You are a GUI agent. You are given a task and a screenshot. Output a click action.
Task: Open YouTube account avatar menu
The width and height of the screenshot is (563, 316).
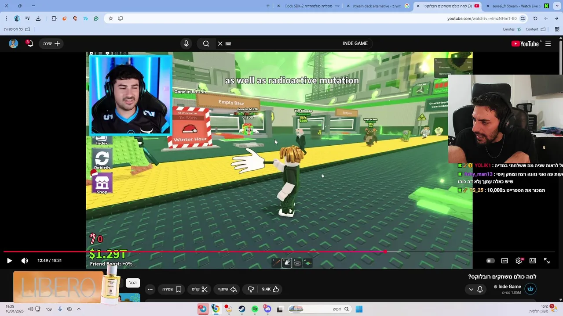tap(13, 43)
